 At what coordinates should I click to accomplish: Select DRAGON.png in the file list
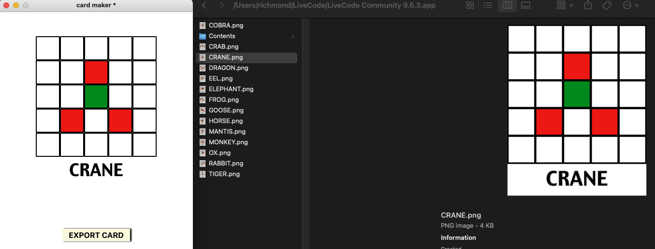click(228, 68)
